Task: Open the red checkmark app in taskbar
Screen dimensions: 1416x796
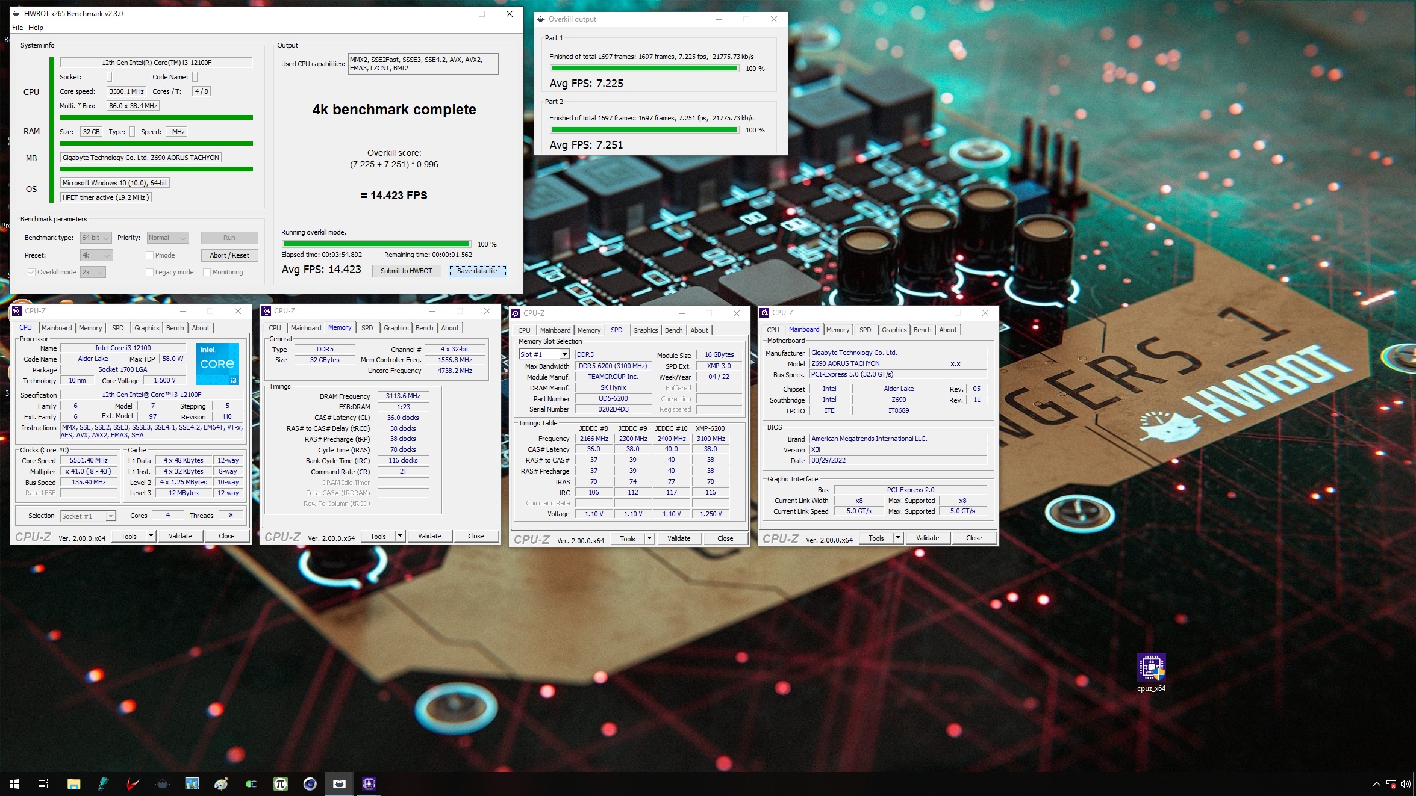Action: [133, 784]
